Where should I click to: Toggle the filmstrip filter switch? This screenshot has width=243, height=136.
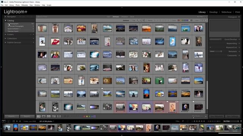tap(241, 121)
